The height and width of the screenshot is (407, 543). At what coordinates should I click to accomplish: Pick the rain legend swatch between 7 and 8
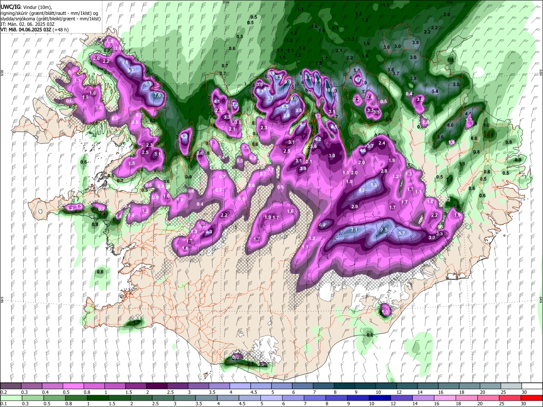pyautogui.click(x=315, y=398)
